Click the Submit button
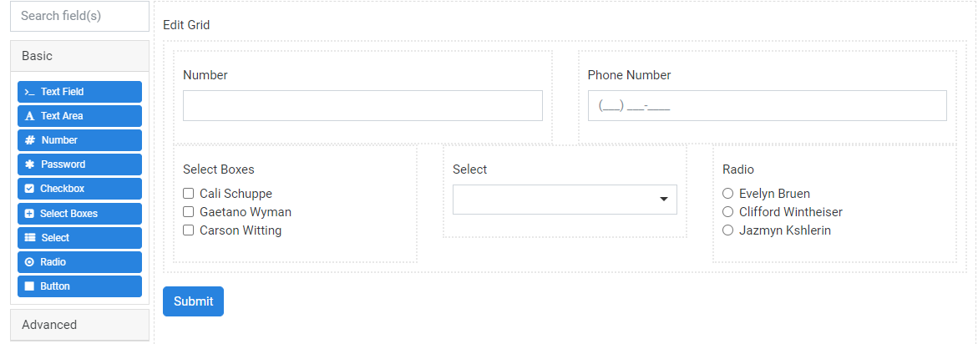Image resolution: width=978 pixels, height=344 pixels. tap(194, 301)
